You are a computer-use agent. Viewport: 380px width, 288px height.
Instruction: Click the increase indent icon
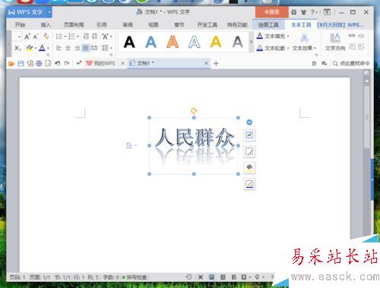tap(94, 36)
